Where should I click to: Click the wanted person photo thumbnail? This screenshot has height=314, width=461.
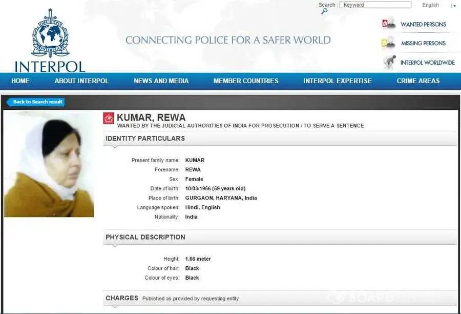click(49, 164)
